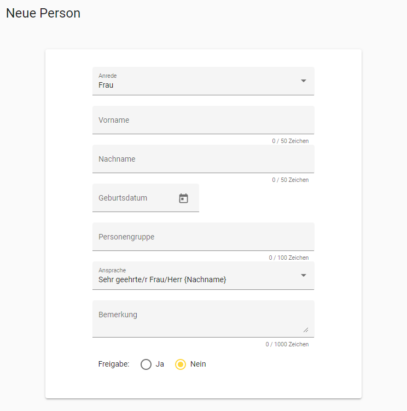This screenshot has height=411, width=407.
Task: Focus the Vorname text field
Action: [x=203, y=120]
